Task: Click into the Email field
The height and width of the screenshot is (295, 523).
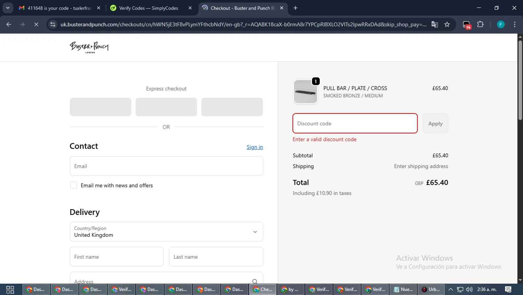Action: pyautogui.click(x=166, y=166)
